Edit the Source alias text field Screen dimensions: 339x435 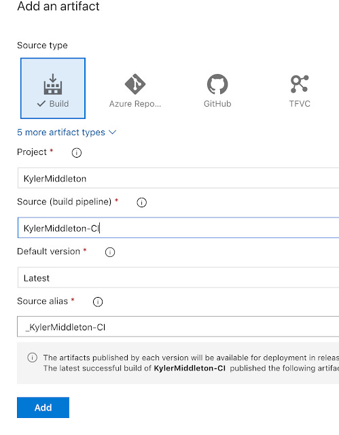178,326
